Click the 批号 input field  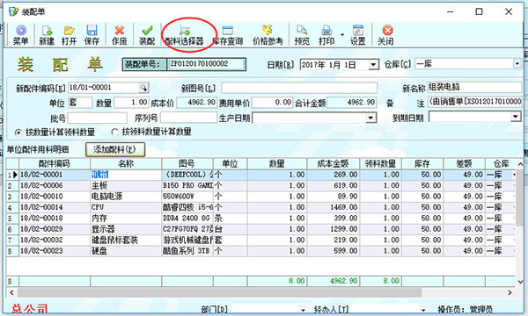click(98, 118)
